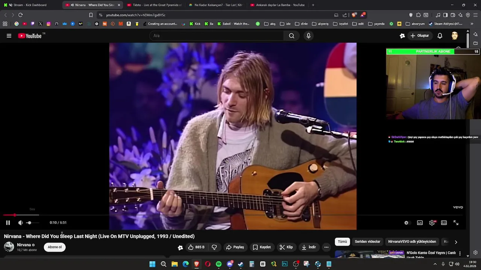The image size is (481, 270).
Task: Select the Tümü filter chip
Action: pos(342,242)
